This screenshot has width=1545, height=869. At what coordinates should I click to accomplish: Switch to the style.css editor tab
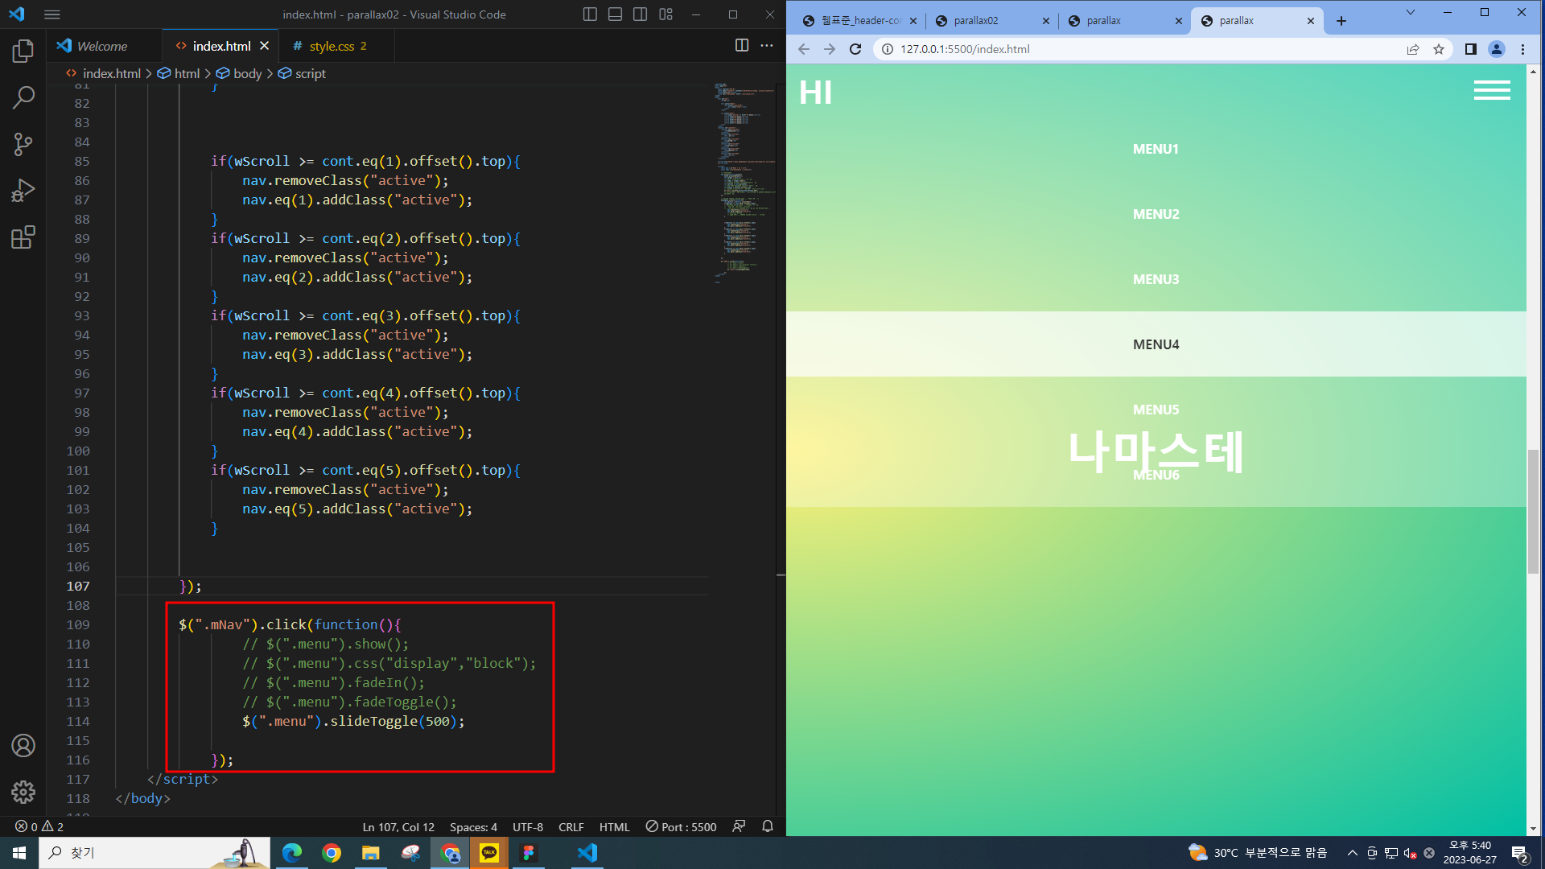point(332,47)
